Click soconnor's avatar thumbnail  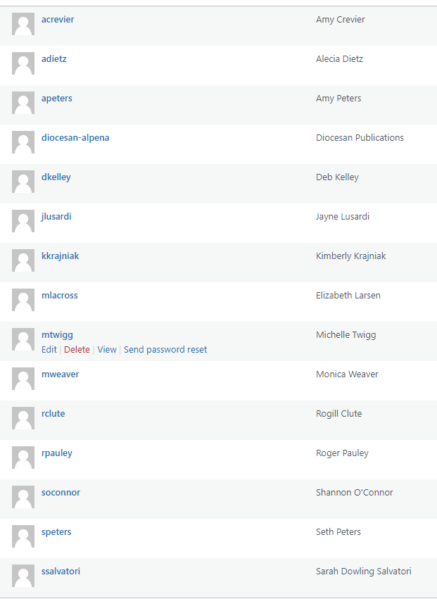[x=23, y=497]
